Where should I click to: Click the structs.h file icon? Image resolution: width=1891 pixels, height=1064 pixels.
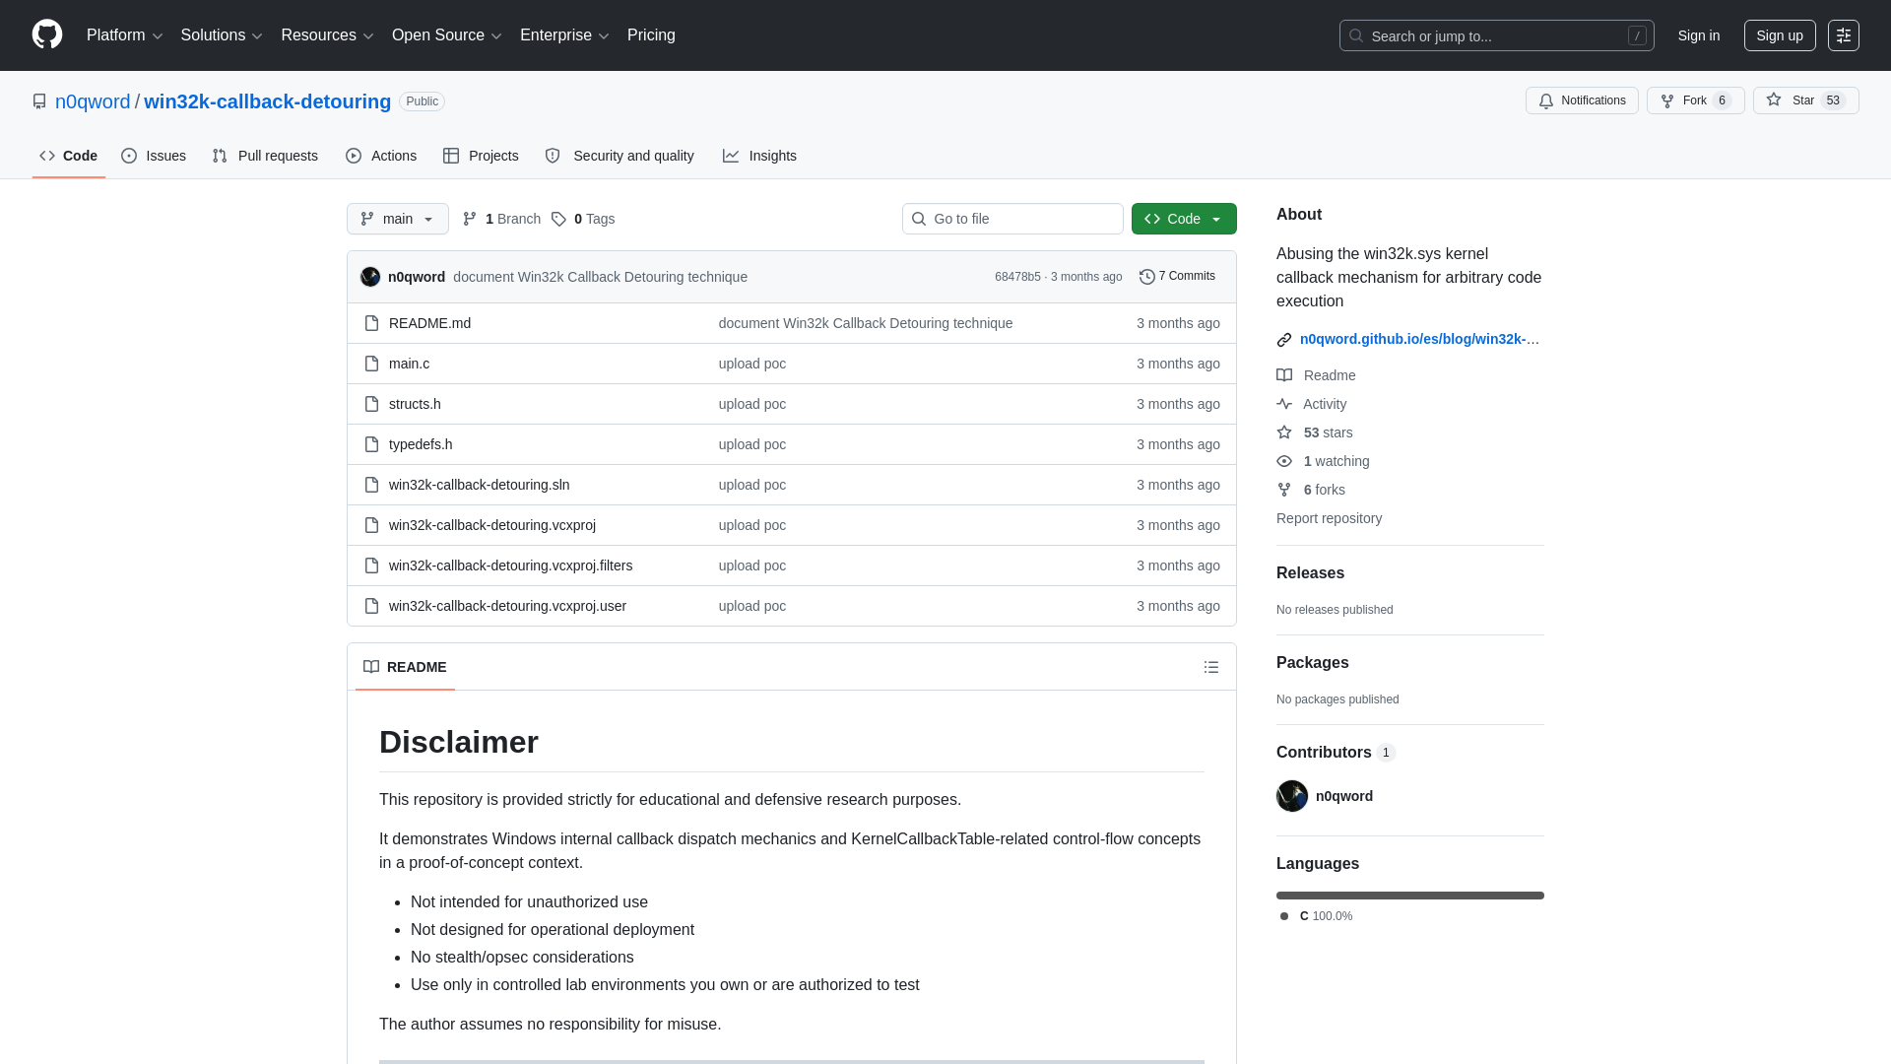point(371,404)
